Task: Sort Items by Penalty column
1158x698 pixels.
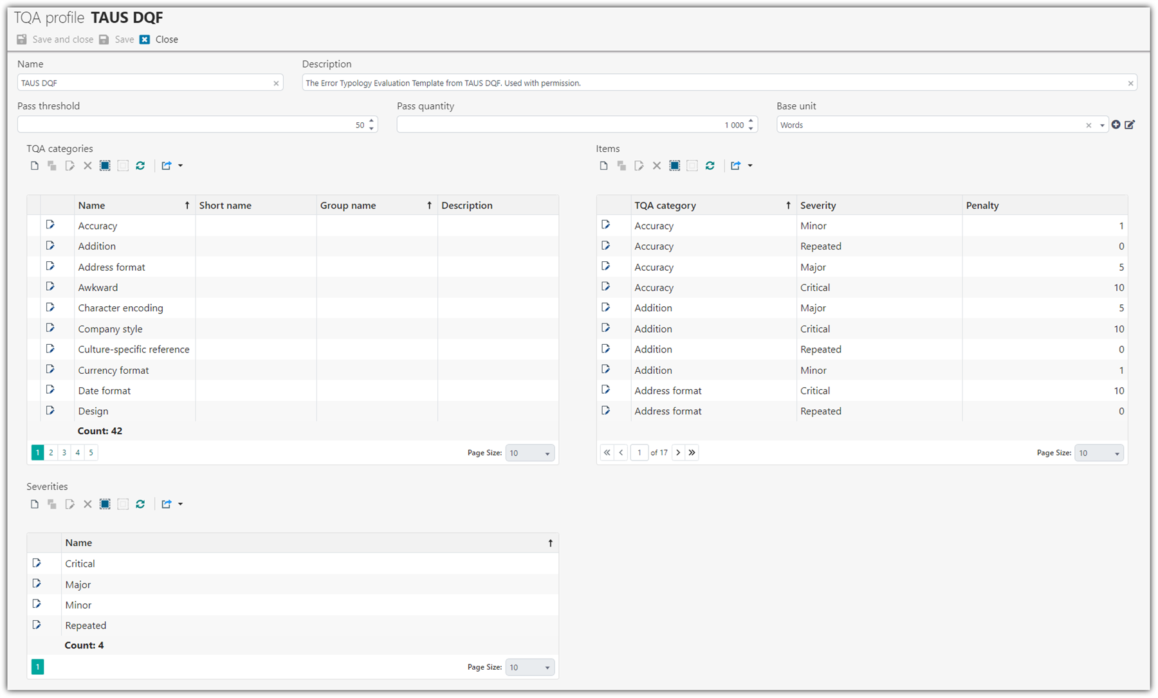Action: 1045,205
